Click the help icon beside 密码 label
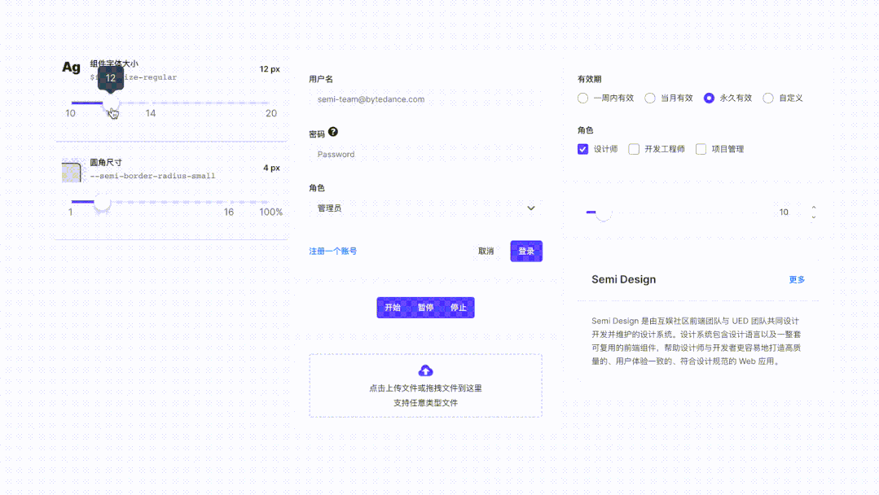Screen dimensions: 879x495 [x=333, y=132]
